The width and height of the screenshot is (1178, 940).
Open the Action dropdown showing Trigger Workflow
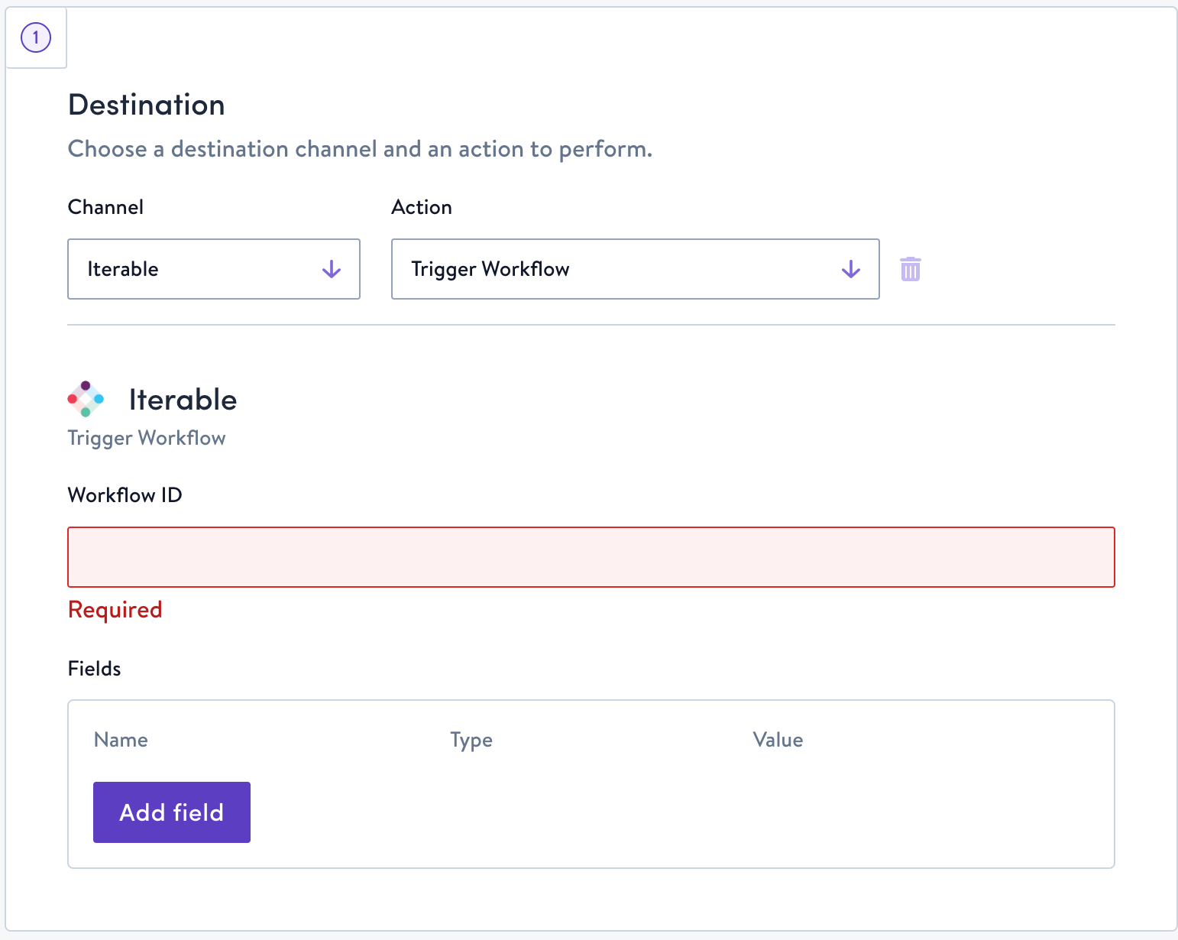(635, 269)
